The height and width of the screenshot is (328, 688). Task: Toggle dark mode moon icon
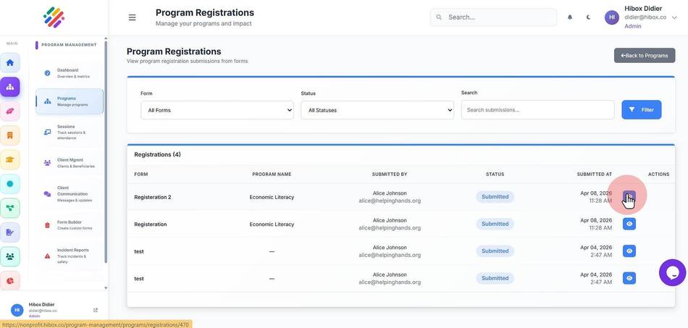[588, 17]
